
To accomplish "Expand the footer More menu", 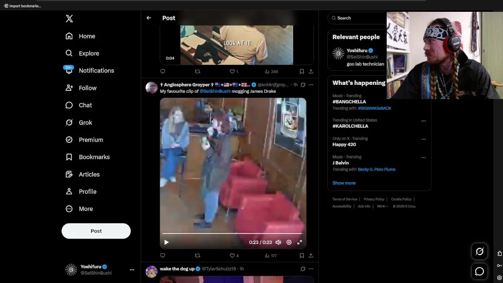I will 382,206.
